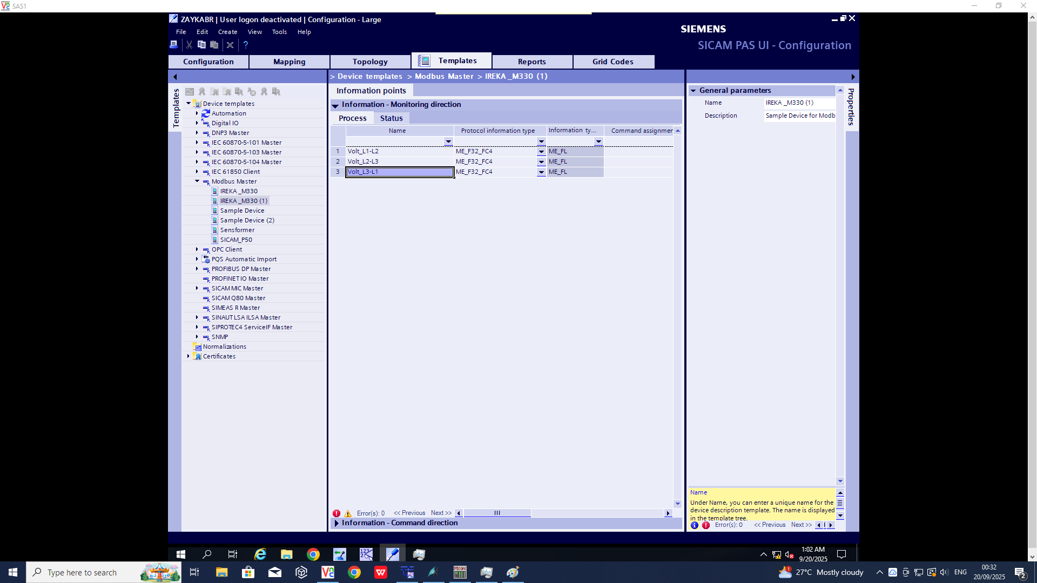Screen dimensions: 1037x583
Task: Click the horizontal scrollbar thumb below the table
Action: pos(497,513)
